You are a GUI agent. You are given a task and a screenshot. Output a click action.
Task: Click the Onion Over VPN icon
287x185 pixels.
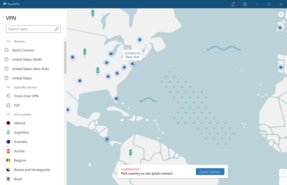pyautogui.click(x=8, y=96)
